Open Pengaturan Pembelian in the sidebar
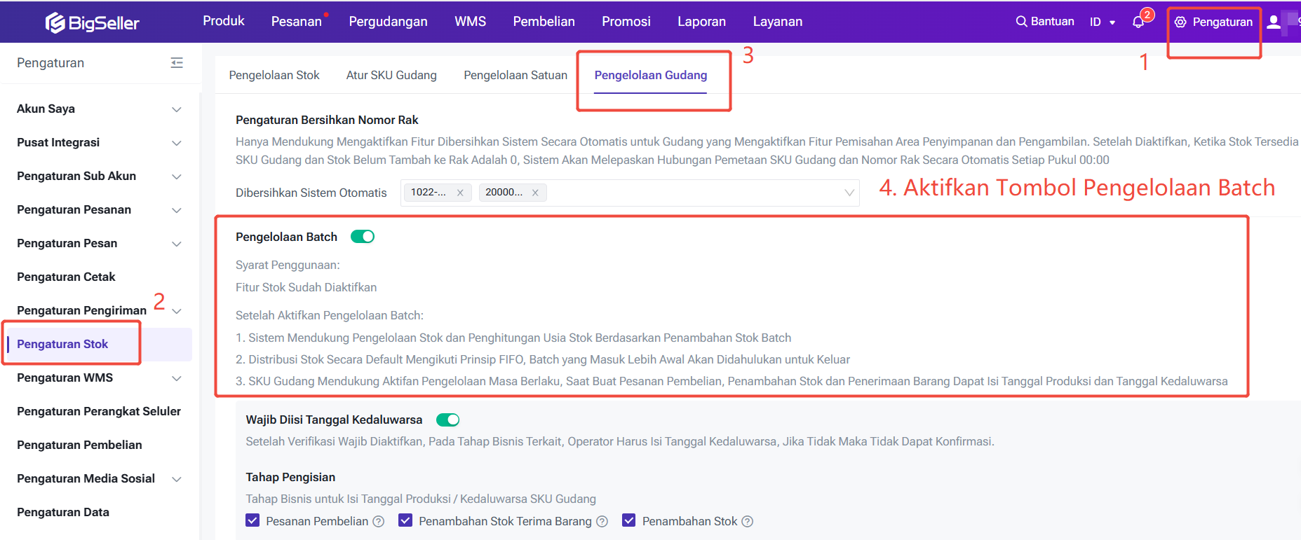Screen dimensions: 1301x540 click(x=79, y=445)
